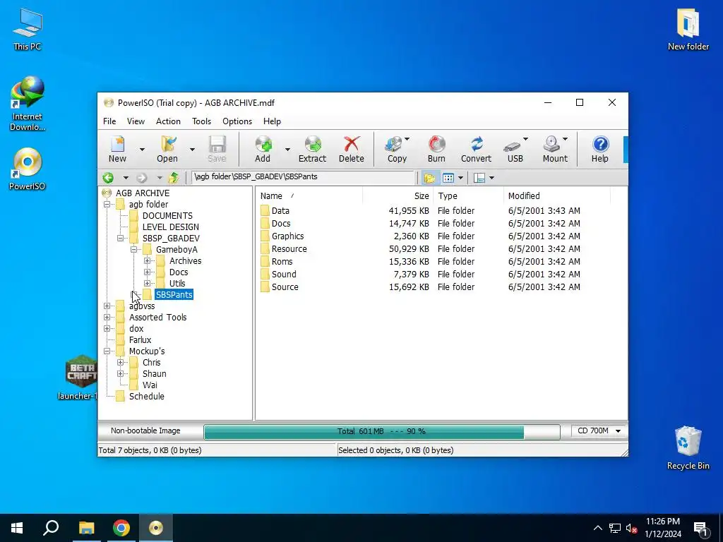Viewport: 723px width, 542px height.
Task: Sort by the Type column header
Action: click(468, 196)
